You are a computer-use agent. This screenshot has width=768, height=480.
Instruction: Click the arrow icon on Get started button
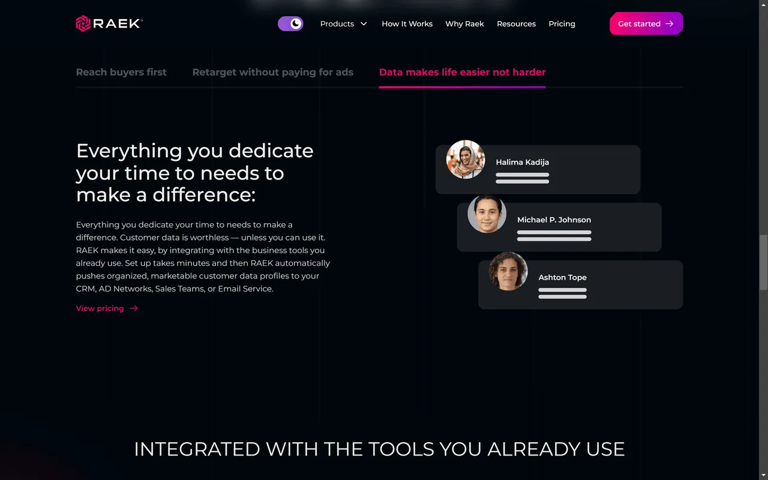(670, 23)
